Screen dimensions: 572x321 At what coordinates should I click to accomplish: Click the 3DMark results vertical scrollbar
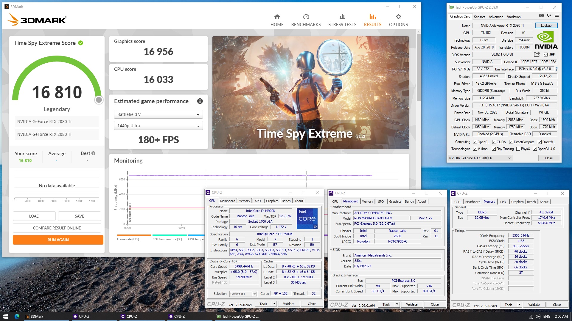pyautogui.click(x=419, y=68)
